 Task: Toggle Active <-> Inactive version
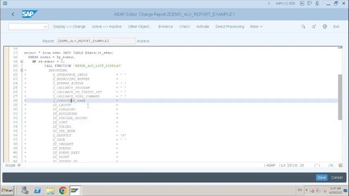coord(107,27)
